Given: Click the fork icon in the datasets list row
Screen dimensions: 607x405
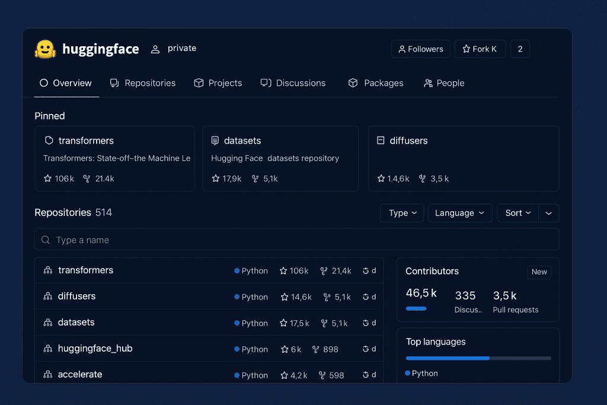Looking at the screenshot, I should [324, 323].
